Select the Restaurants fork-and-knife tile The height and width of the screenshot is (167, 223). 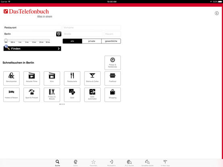pos(72,78)
